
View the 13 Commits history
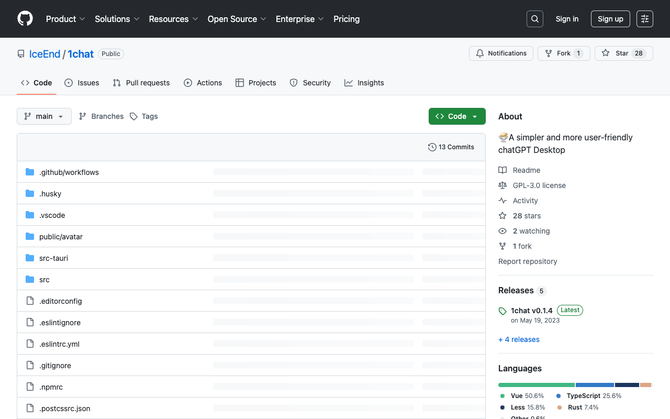(x=451, y=147)
